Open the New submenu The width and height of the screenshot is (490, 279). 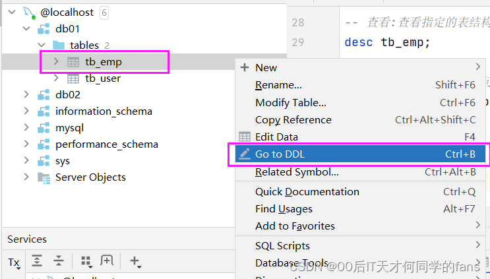(360, 67)
